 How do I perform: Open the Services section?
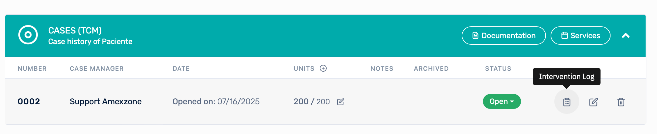(x=580, y=36)
